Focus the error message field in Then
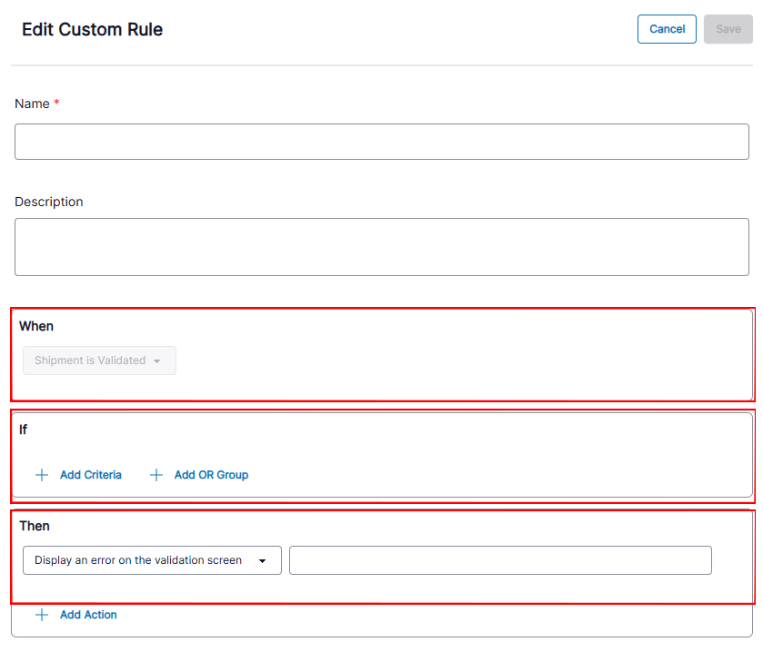The image size is (763, 652). (x=499, y=560)
